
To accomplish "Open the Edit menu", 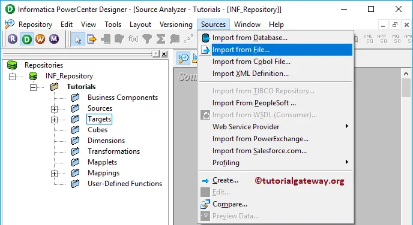I will 67,25.
